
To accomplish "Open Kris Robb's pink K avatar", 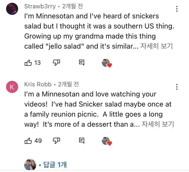I will [x=12, y=87].
